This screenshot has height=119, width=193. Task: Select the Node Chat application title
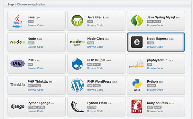[x=96, y=39]
